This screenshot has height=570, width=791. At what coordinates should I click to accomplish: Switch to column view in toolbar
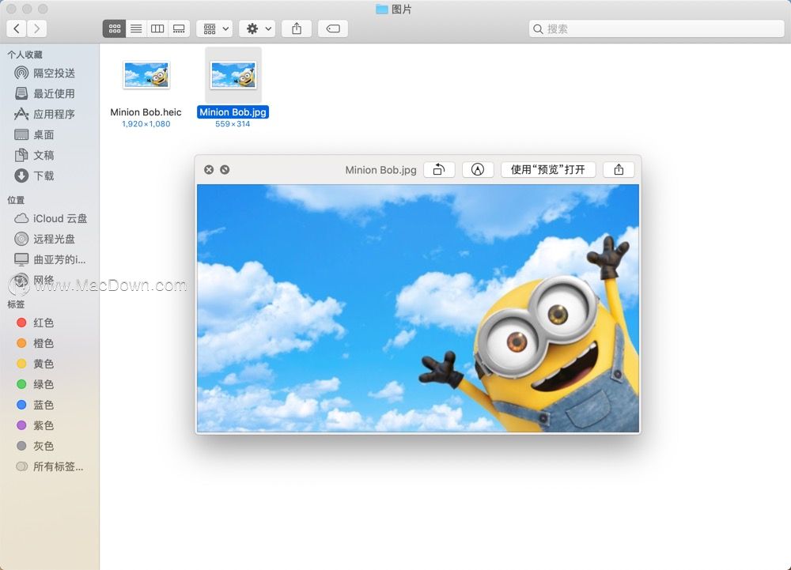tap(157, 28)
